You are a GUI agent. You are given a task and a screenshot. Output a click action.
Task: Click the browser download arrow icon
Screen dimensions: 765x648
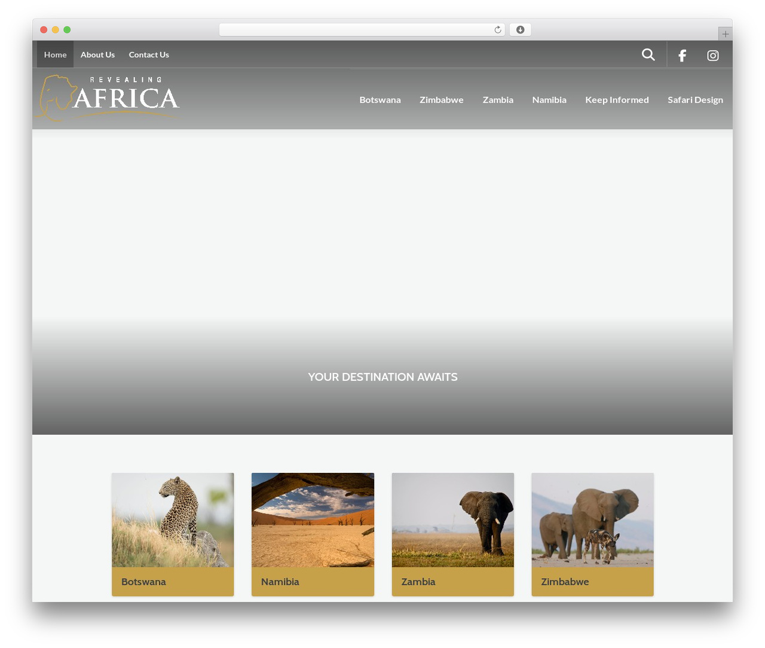[521, 29]
